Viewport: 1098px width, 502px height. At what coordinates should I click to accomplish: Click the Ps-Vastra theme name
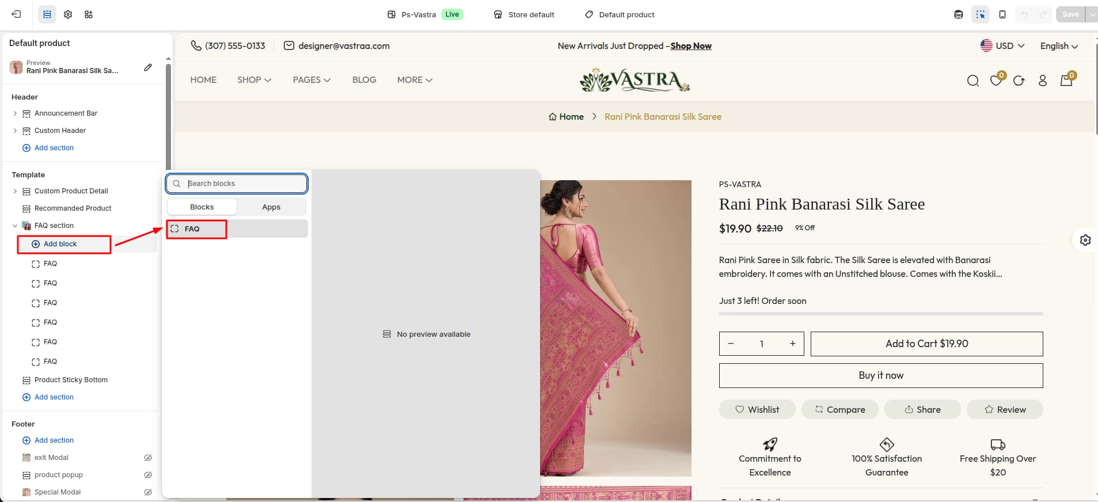[x=419, y=14]
